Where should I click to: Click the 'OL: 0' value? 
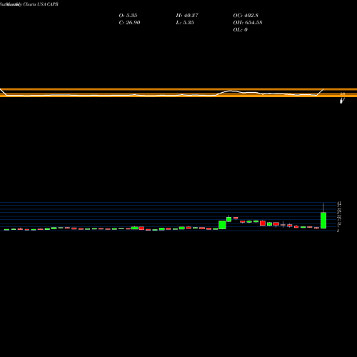click(241, 30)
